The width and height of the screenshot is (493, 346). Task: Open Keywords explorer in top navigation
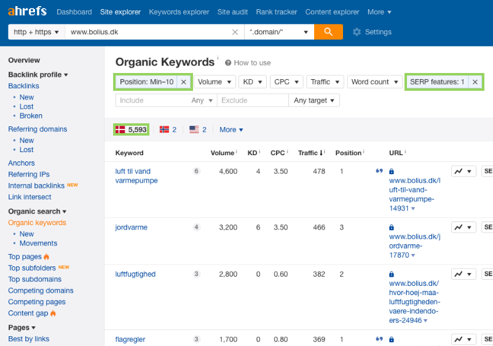coord(179,12)
